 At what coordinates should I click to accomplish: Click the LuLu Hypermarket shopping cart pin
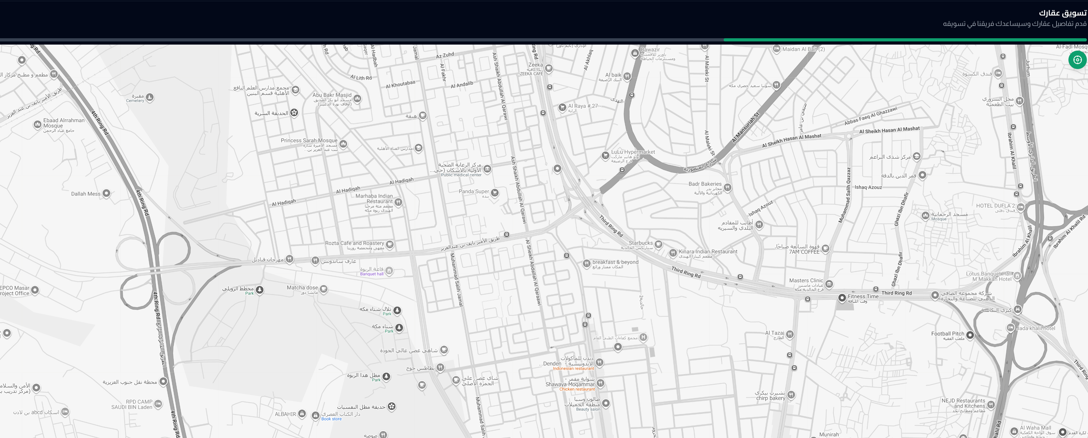point(605,155)
